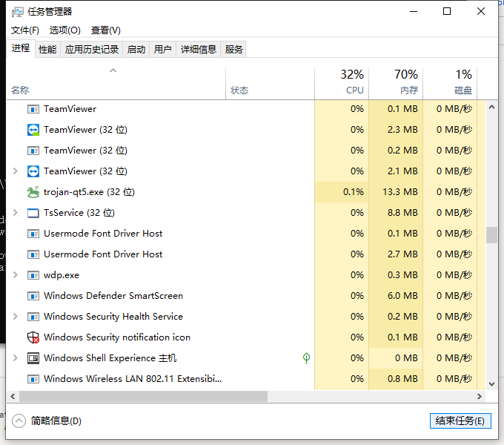
Task: Sort by the 内存 column header
Action: coord(396,83)
